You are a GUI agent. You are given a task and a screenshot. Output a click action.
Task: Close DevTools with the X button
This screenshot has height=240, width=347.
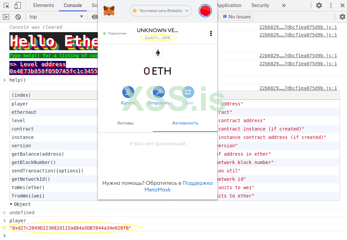pyautogui.click(x=342, y=5)
